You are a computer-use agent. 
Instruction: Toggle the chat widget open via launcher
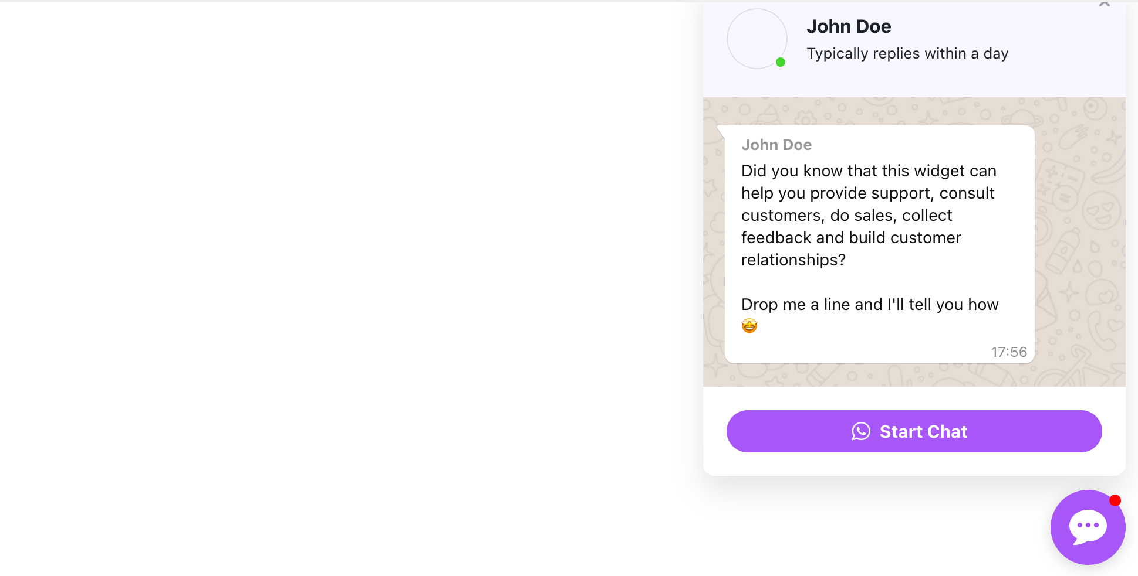pos(1088,527)
